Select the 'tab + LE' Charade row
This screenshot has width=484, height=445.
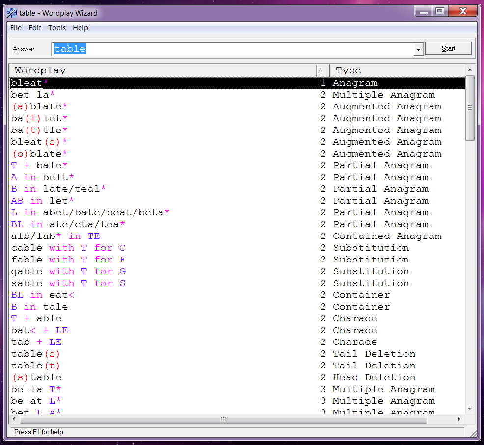click(36, 342)
